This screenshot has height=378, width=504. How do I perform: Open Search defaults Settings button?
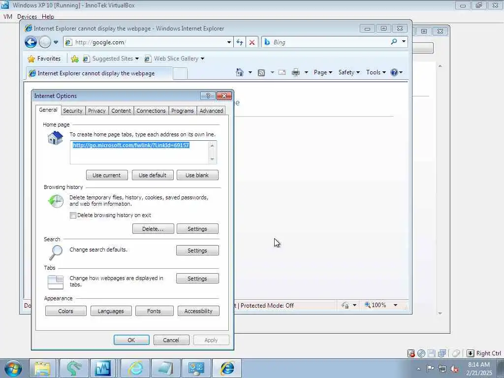click(197, 251)
